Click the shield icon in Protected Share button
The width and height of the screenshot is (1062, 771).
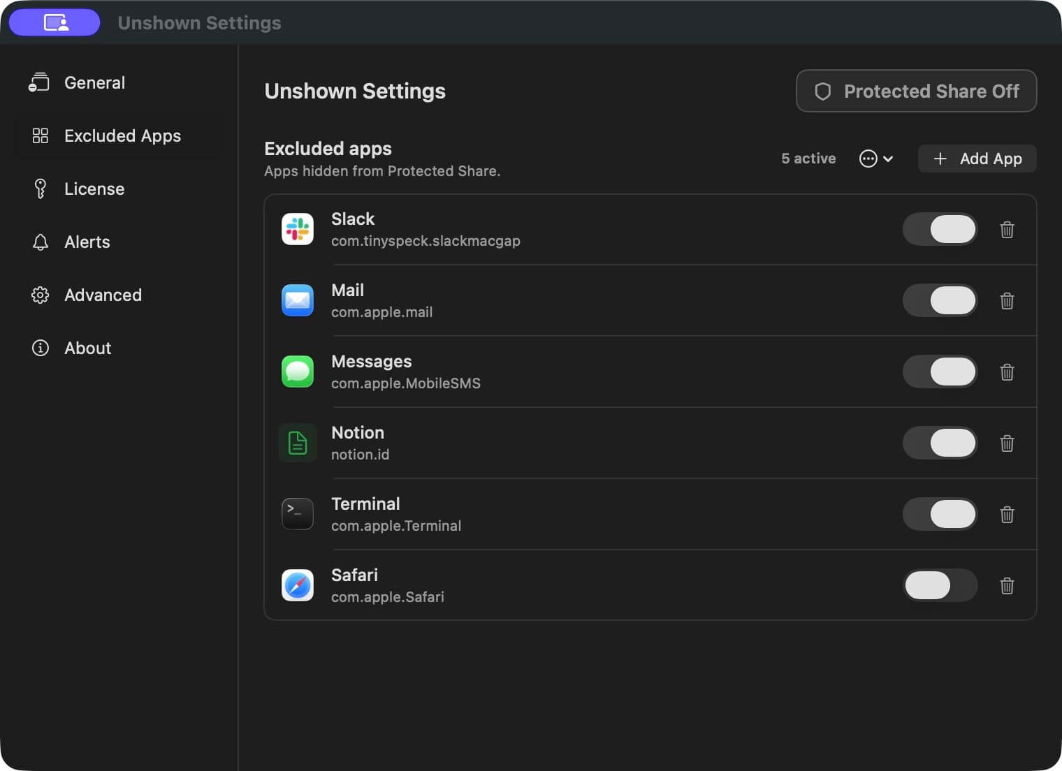[823, 91]
